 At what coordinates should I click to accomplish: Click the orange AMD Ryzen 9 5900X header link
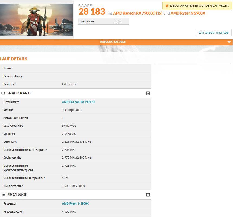coord(188,13)
